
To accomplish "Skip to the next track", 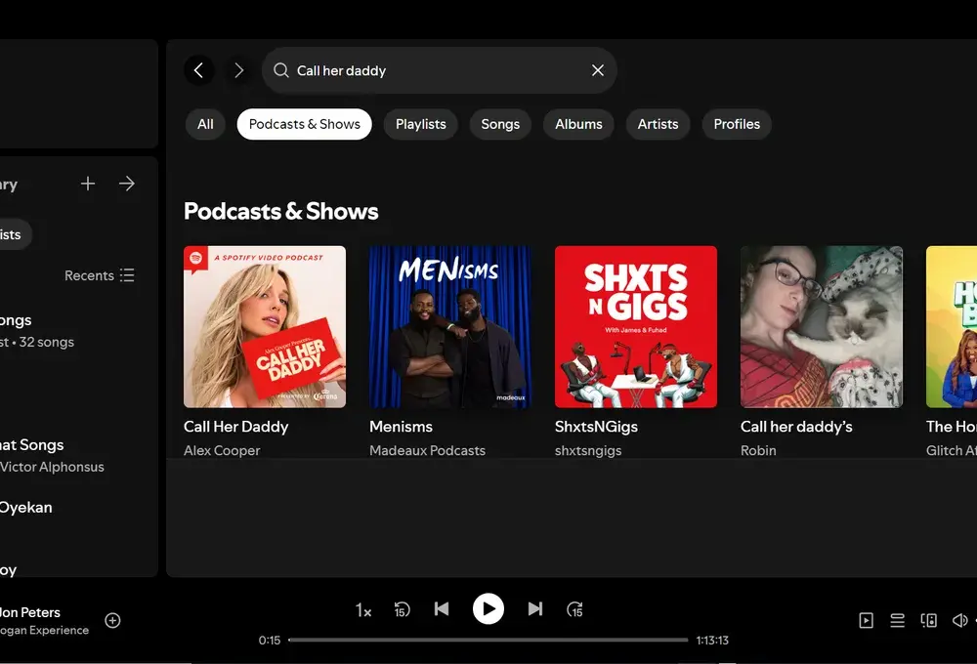I will click(535, 608).
